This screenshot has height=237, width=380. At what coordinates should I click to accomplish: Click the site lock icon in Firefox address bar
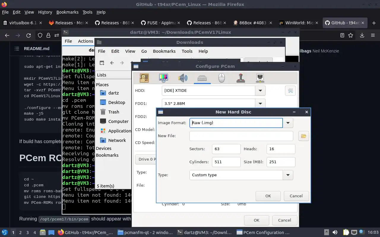[48, 35]
